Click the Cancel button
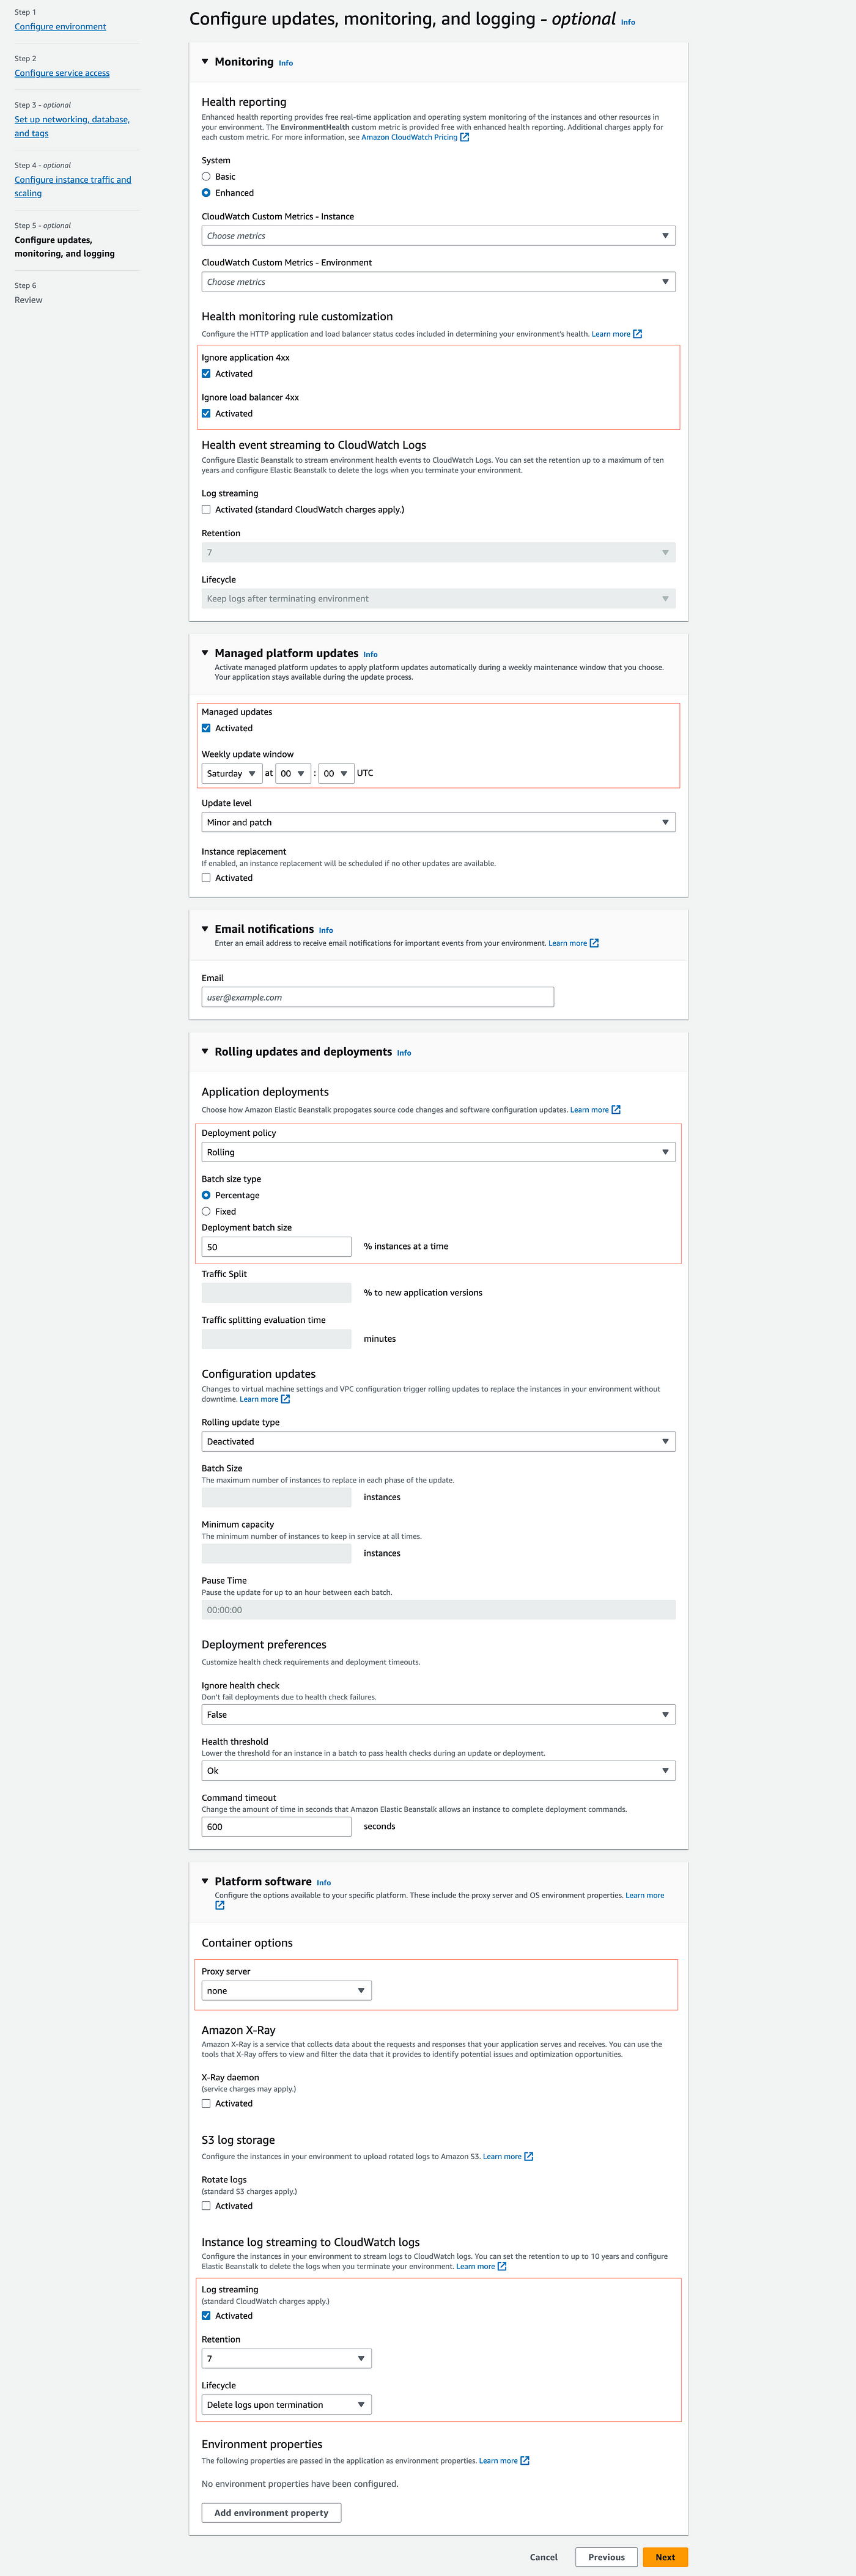The image size is (856, 2576). [x=544, y=2557]
